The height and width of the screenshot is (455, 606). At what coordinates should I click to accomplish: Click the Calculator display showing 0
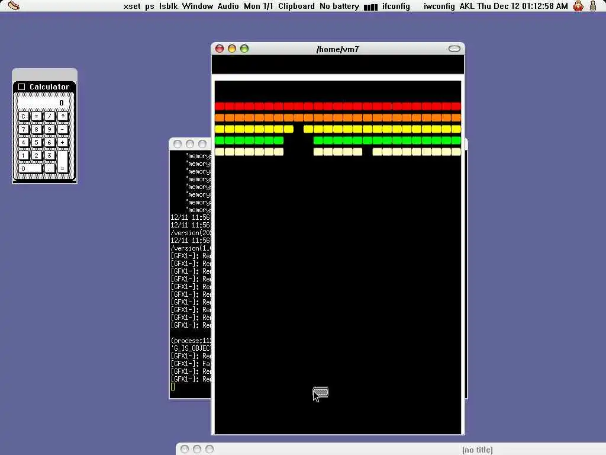tap(43, 102)
